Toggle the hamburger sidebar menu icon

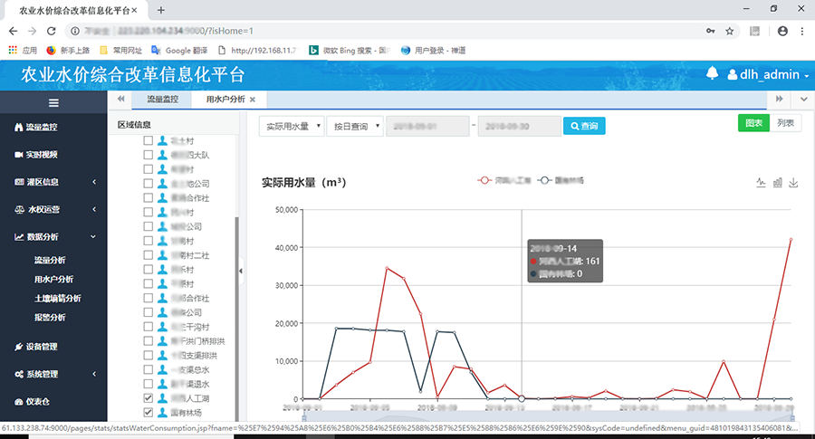(53, 102)
